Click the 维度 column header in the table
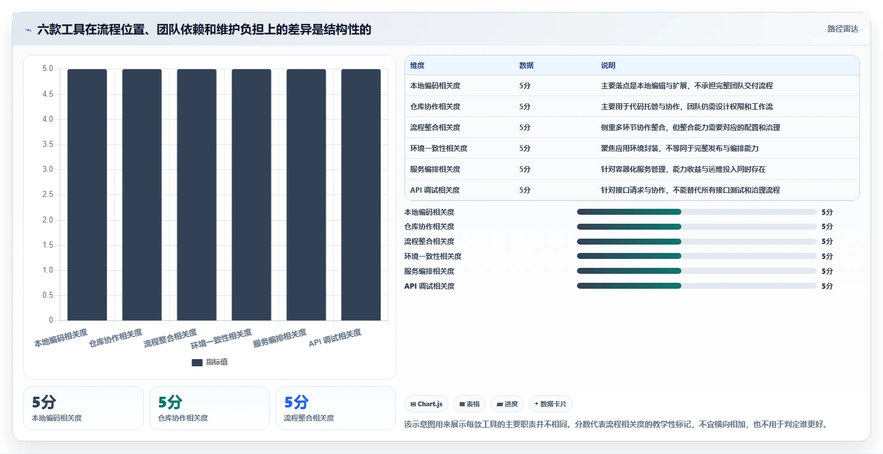The width and height of the screenshot is (883, 454). pyautogui.click(x=418, y=66)
